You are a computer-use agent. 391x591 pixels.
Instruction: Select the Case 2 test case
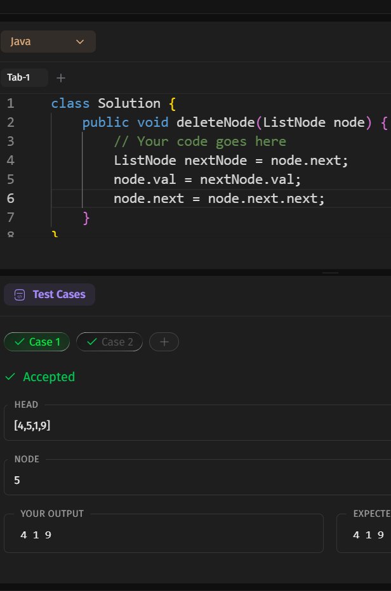pos(109,342)
